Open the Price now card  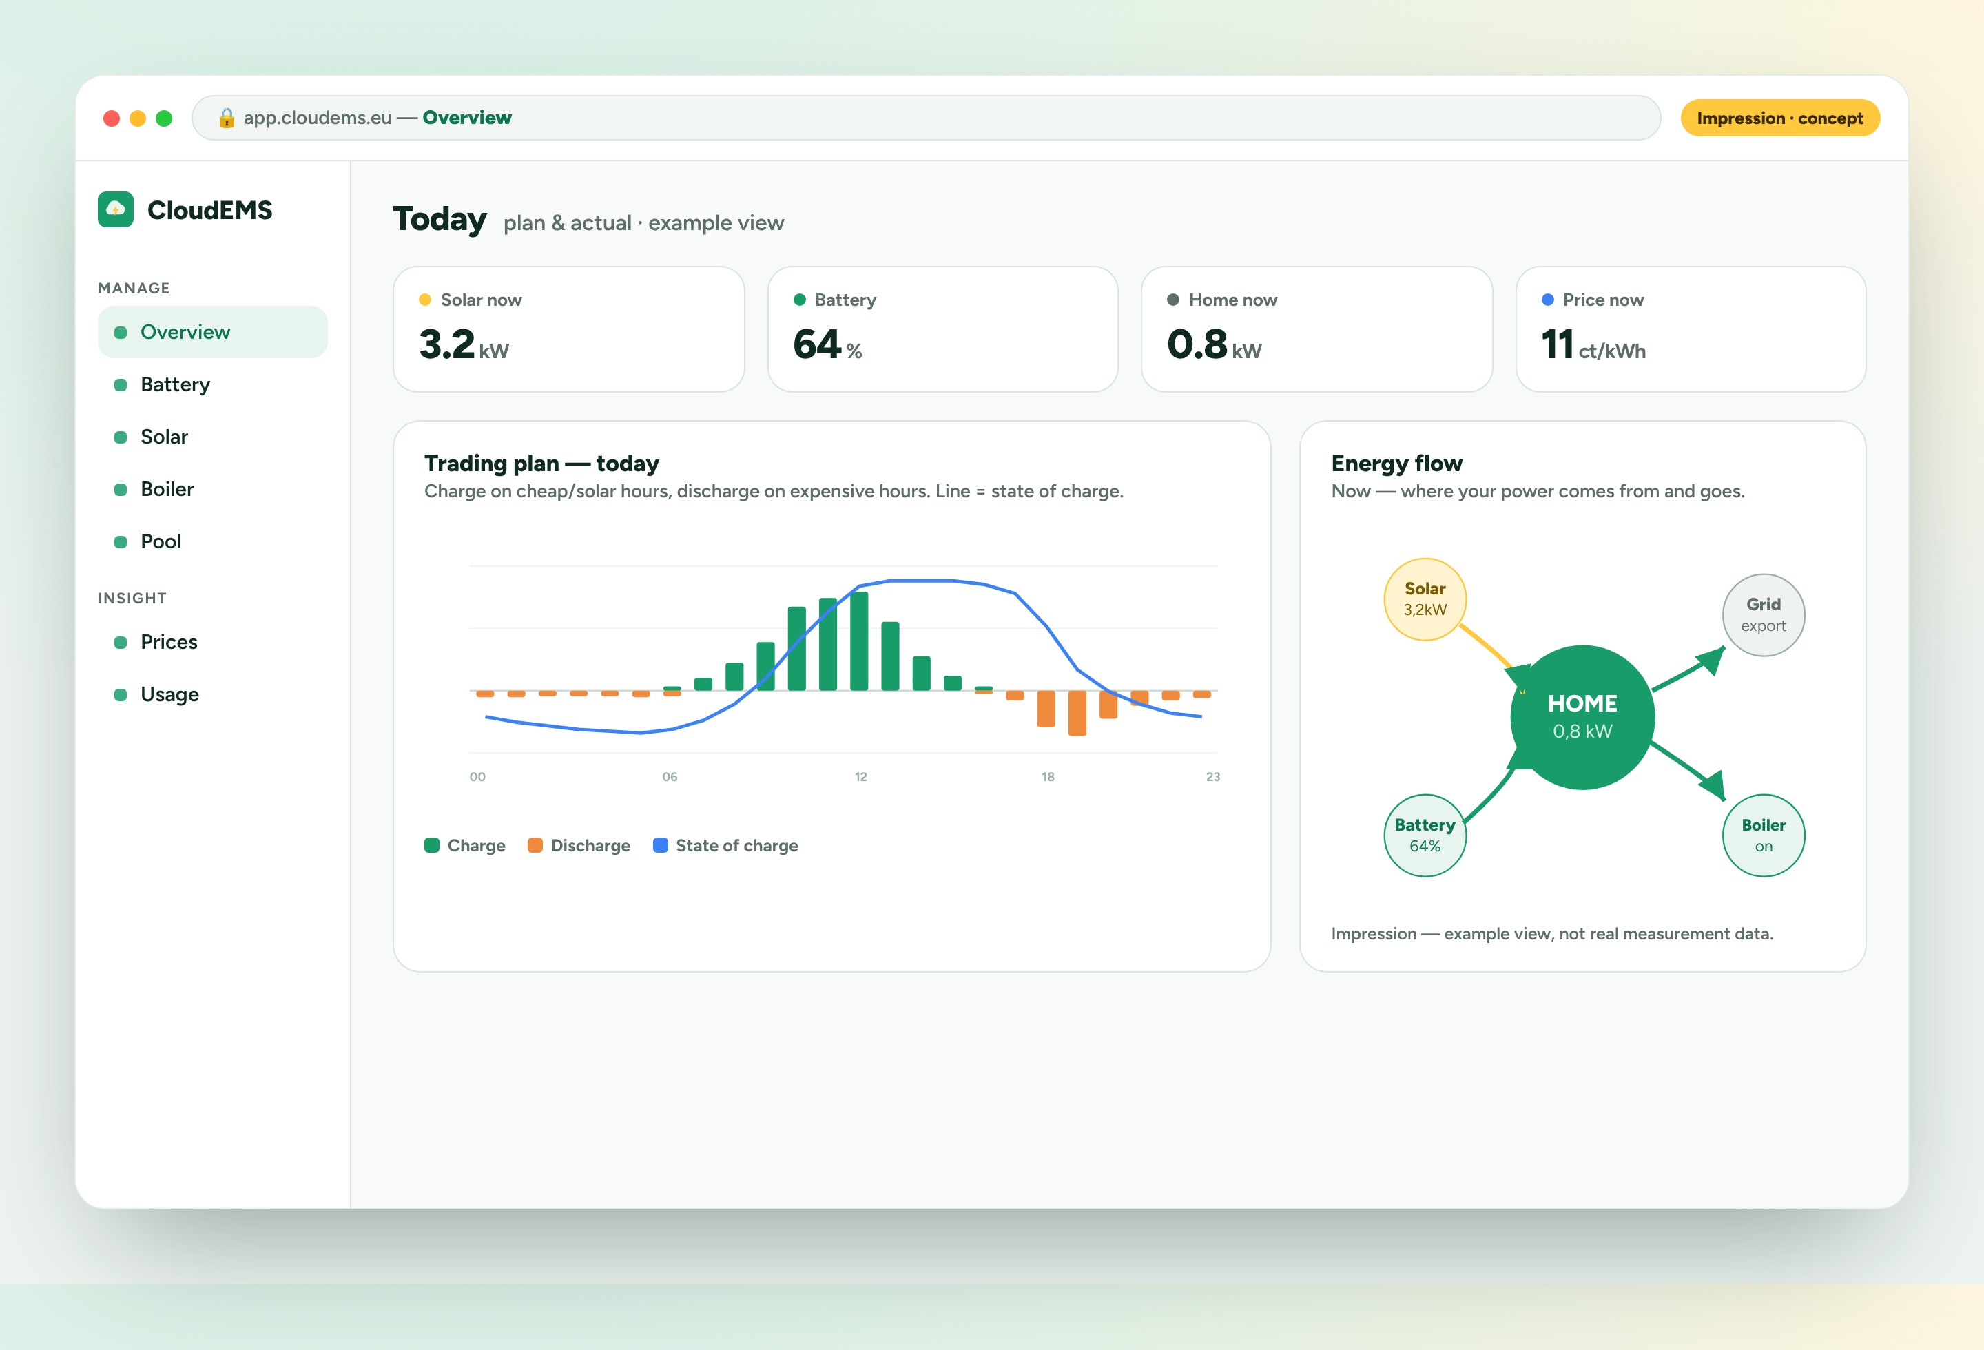click(x=1691, y=329)
